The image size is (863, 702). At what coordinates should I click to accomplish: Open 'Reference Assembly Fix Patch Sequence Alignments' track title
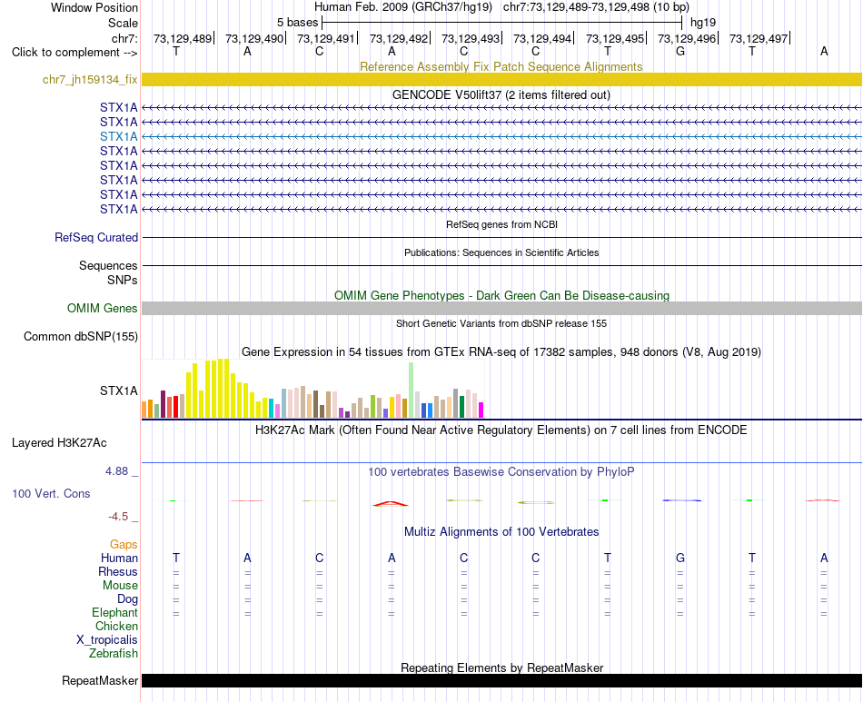(501, 66)
